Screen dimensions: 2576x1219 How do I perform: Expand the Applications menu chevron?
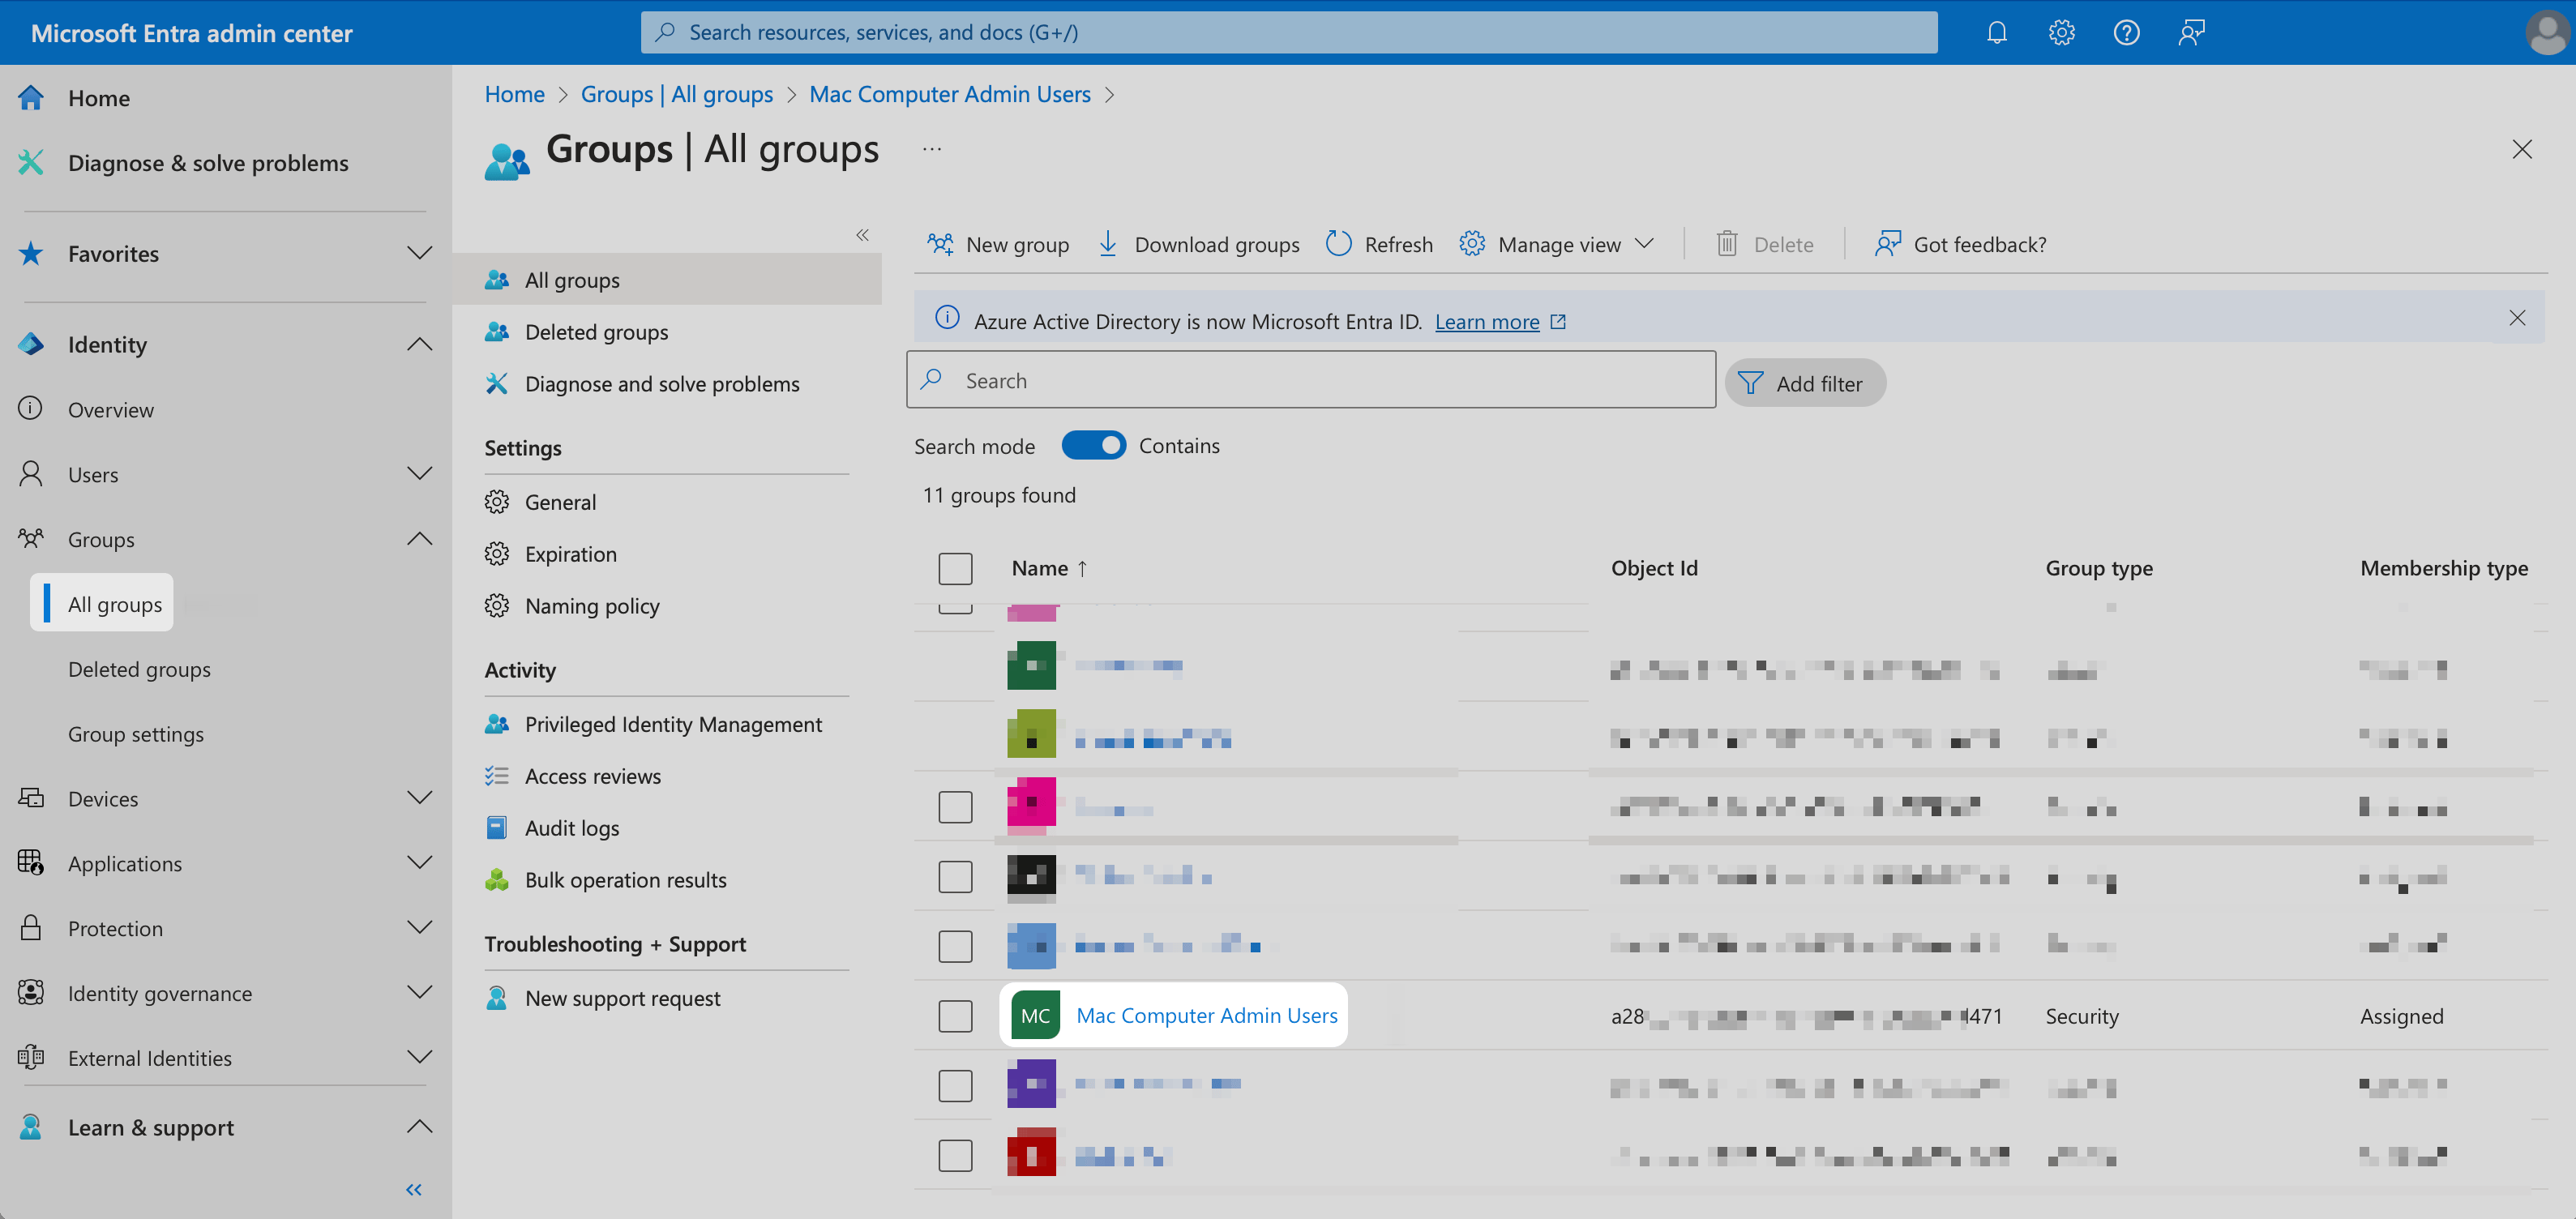point(420,862)
